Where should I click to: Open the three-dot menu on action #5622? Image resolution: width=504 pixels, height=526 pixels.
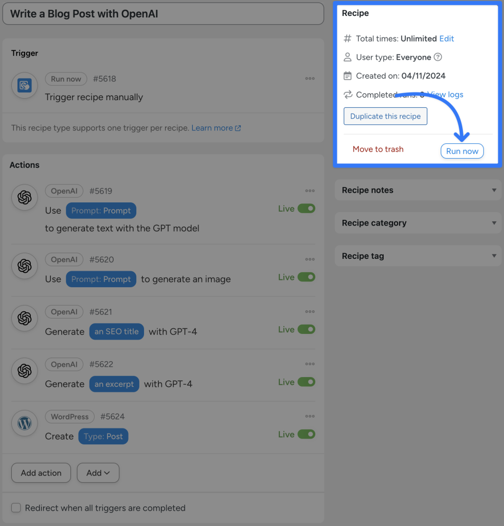coord(310,364)
